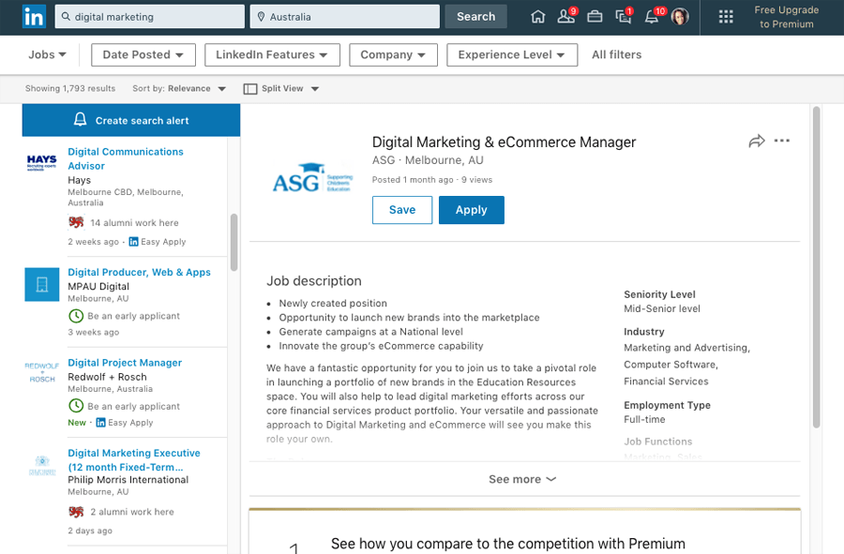Open the Jobs dropdown
The width and height of the screenshot is (844, 554).
pos(48,55)
